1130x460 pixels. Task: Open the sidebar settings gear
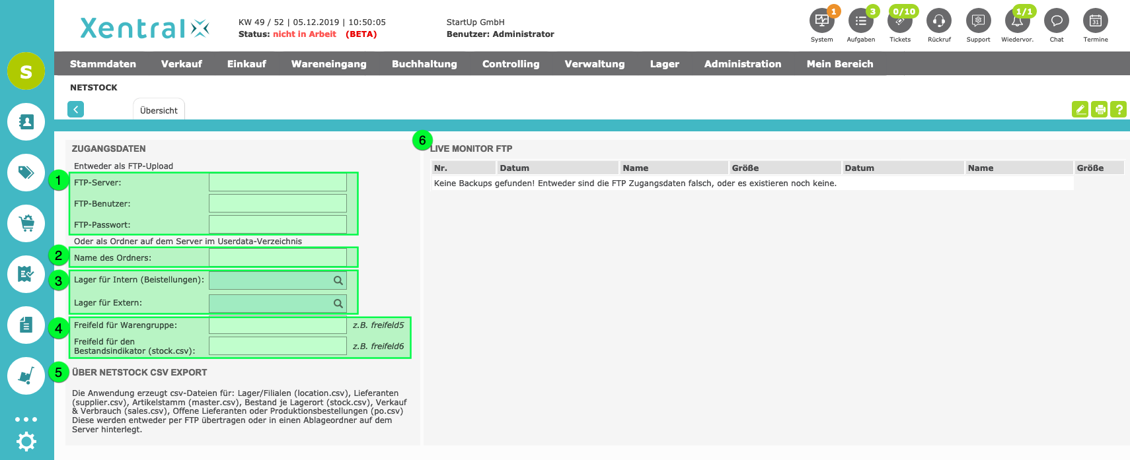tap(26, 442)
